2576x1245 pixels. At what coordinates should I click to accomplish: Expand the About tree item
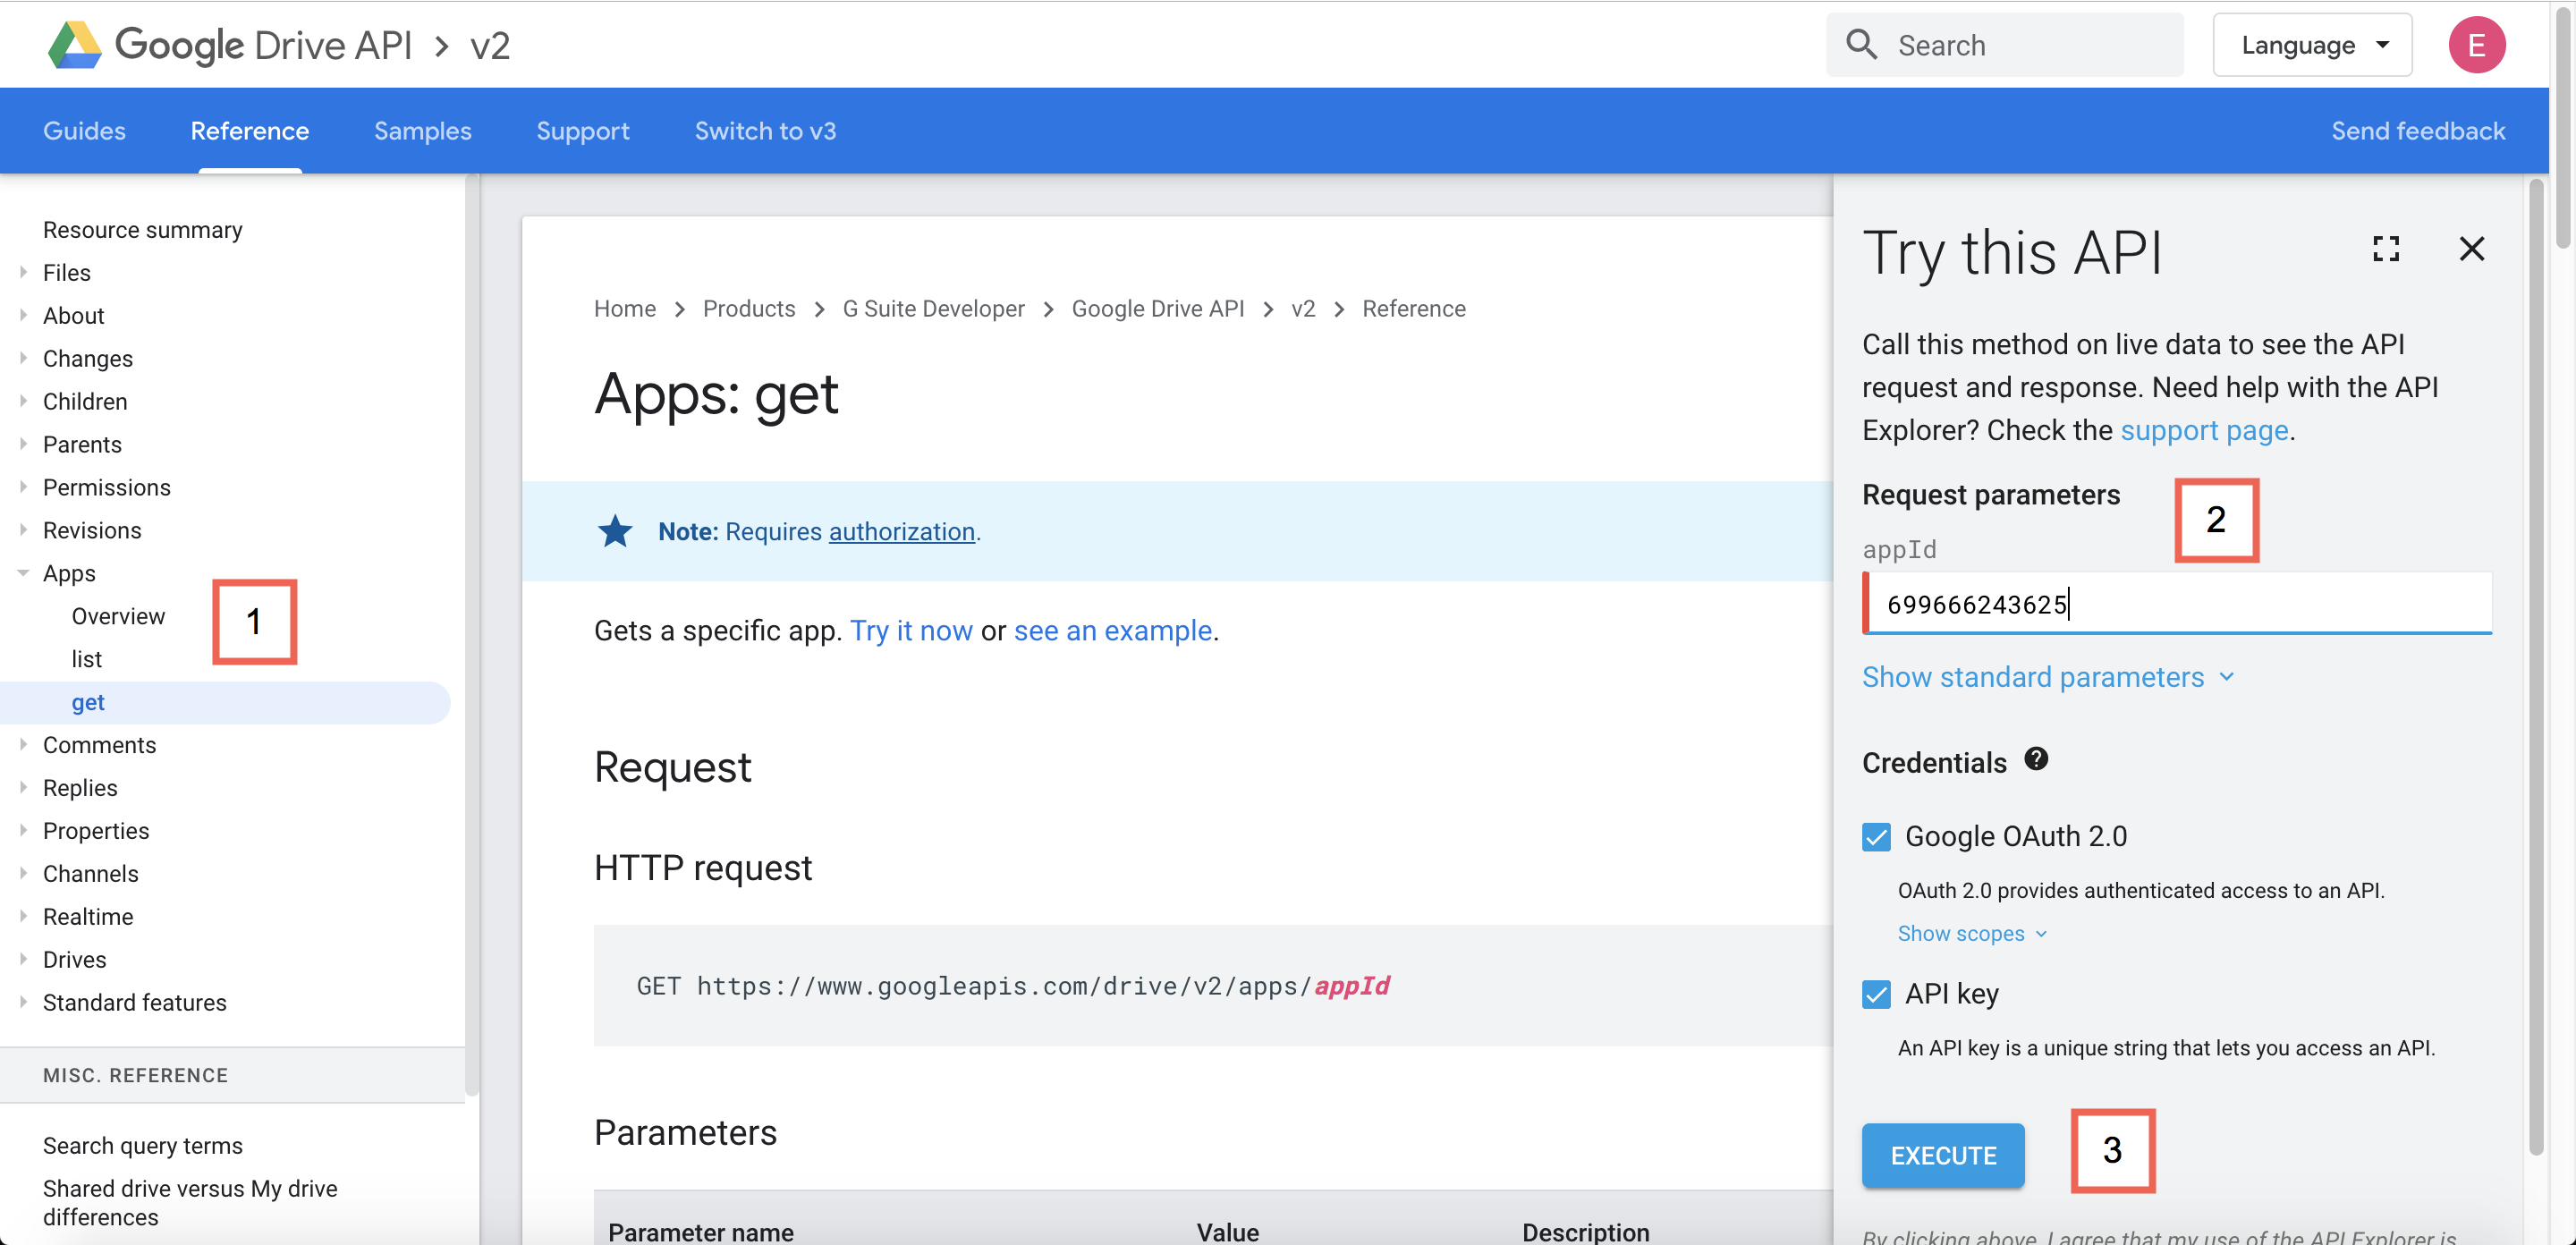pyautogui.click(x=23, y=315)
